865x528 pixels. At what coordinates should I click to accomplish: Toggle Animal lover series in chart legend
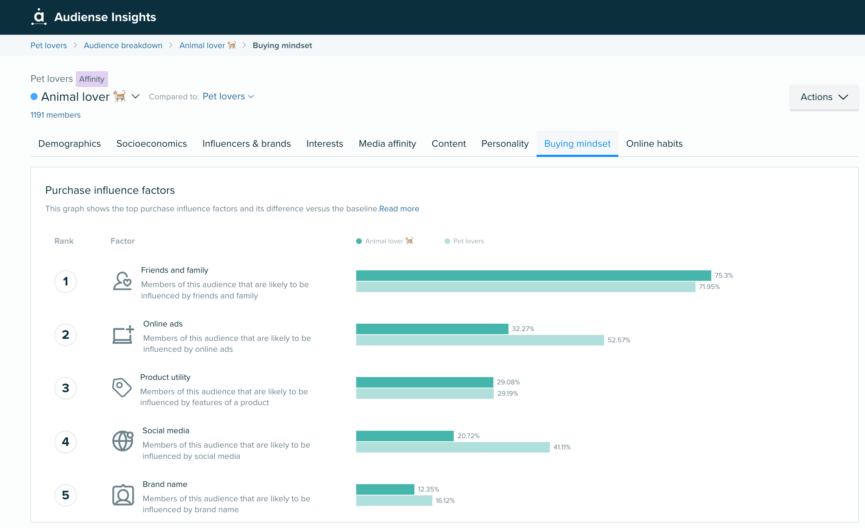click(384, 241)
